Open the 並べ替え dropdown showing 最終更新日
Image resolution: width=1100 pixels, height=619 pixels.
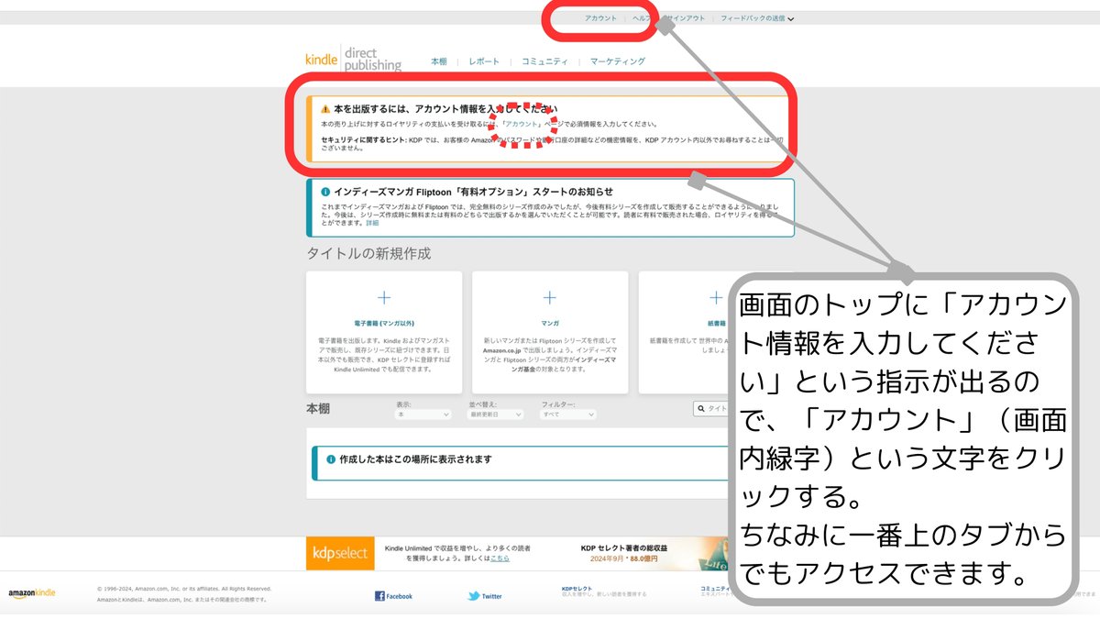496,415
